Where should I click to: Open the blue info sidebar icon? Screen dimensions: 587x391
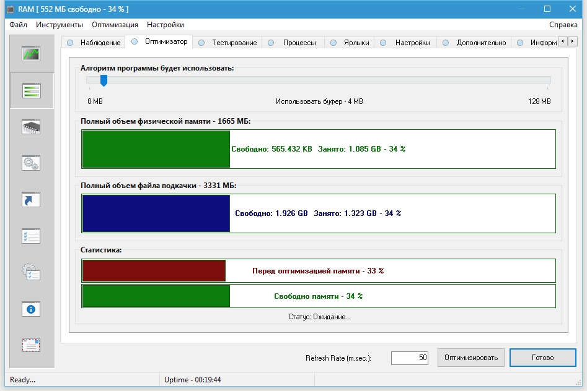tap(32, 308)
